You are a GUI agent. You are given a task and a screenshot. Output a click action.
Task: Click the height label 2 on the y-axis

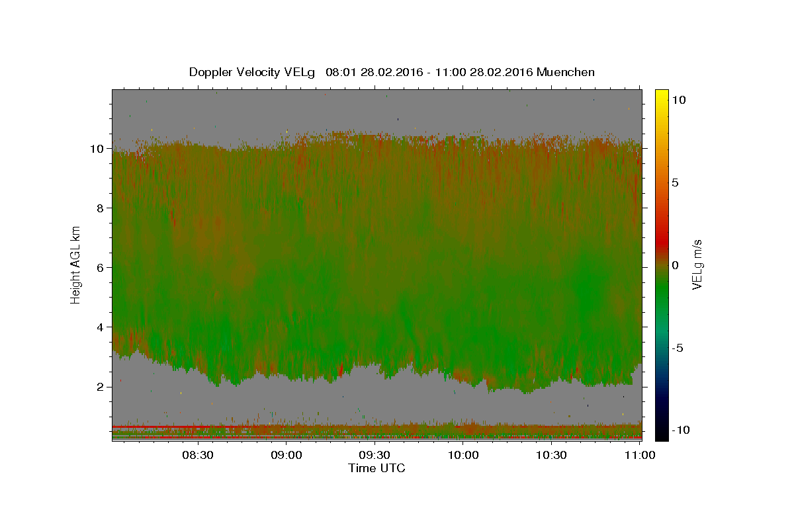click(x=100, y=387)
